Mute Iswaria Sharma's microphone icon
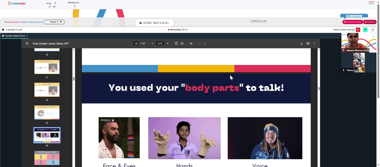This screenshot has width=380, height=167. coord(344,51)
